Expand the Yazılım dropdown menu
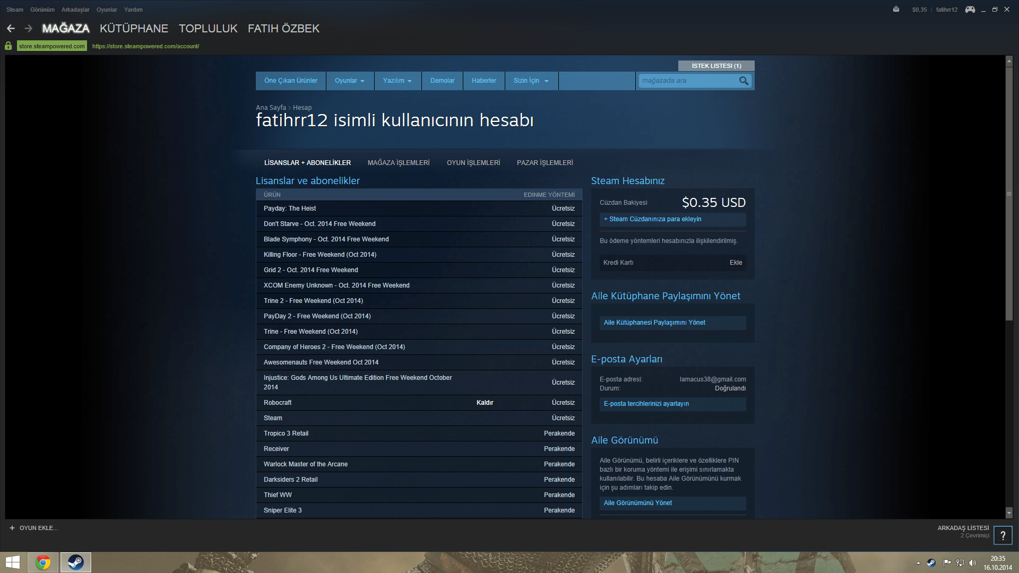Screen dimensions: 1019x573 pyautogui.click(x=398, y=81)
